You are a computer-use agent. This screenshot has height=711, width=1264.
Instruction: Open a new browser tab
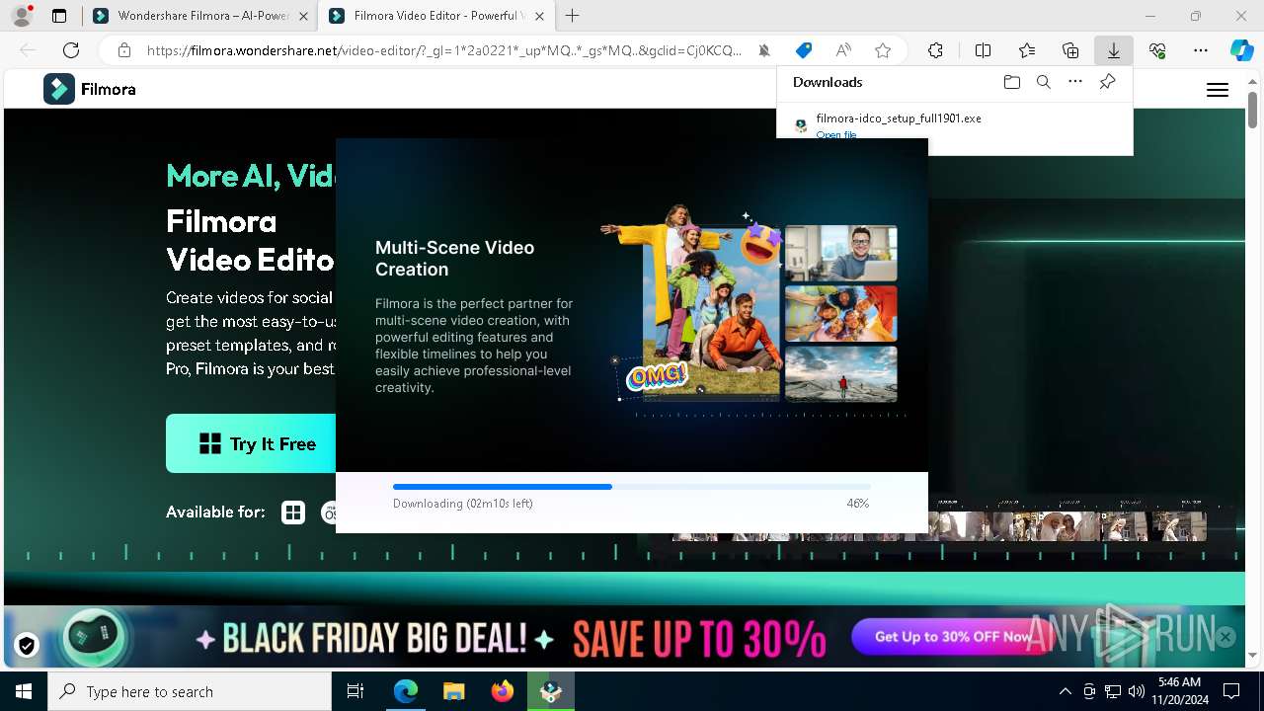[573, 16]
